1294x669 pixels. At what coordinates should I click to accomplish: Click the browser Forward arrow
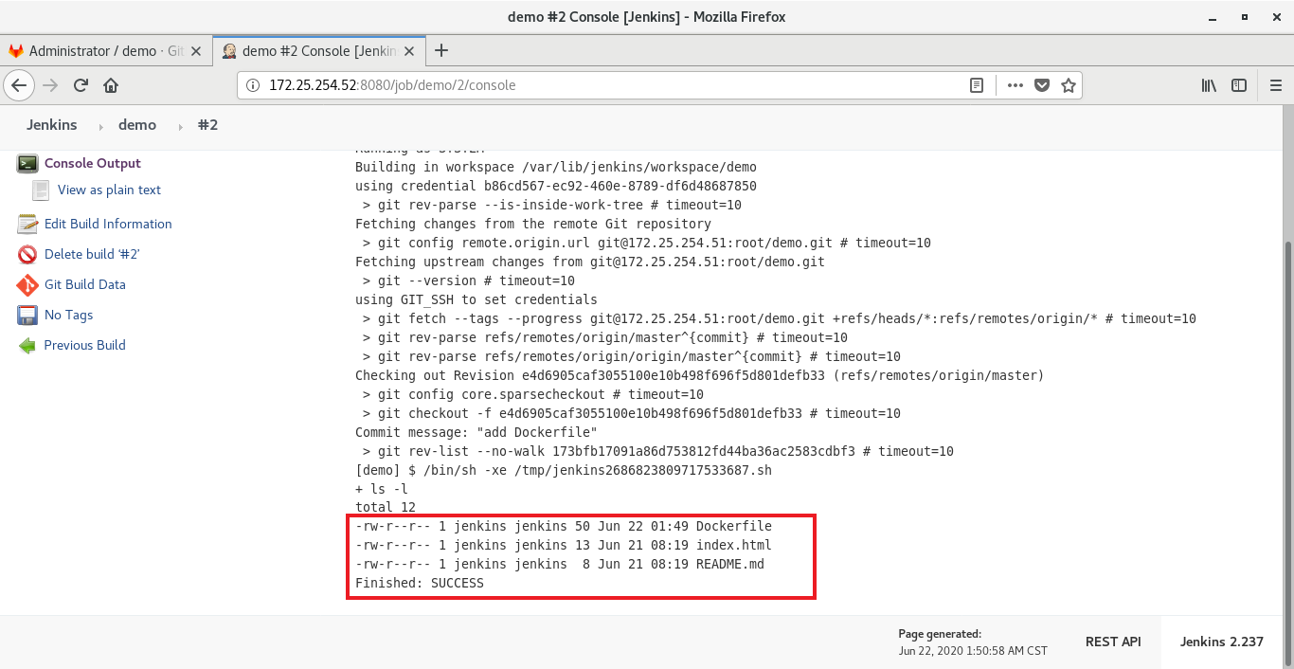click(51, 85)
